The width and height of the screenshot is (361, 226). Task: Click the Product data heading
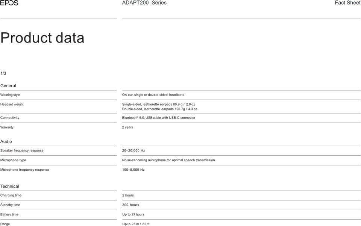coord(42,38)
